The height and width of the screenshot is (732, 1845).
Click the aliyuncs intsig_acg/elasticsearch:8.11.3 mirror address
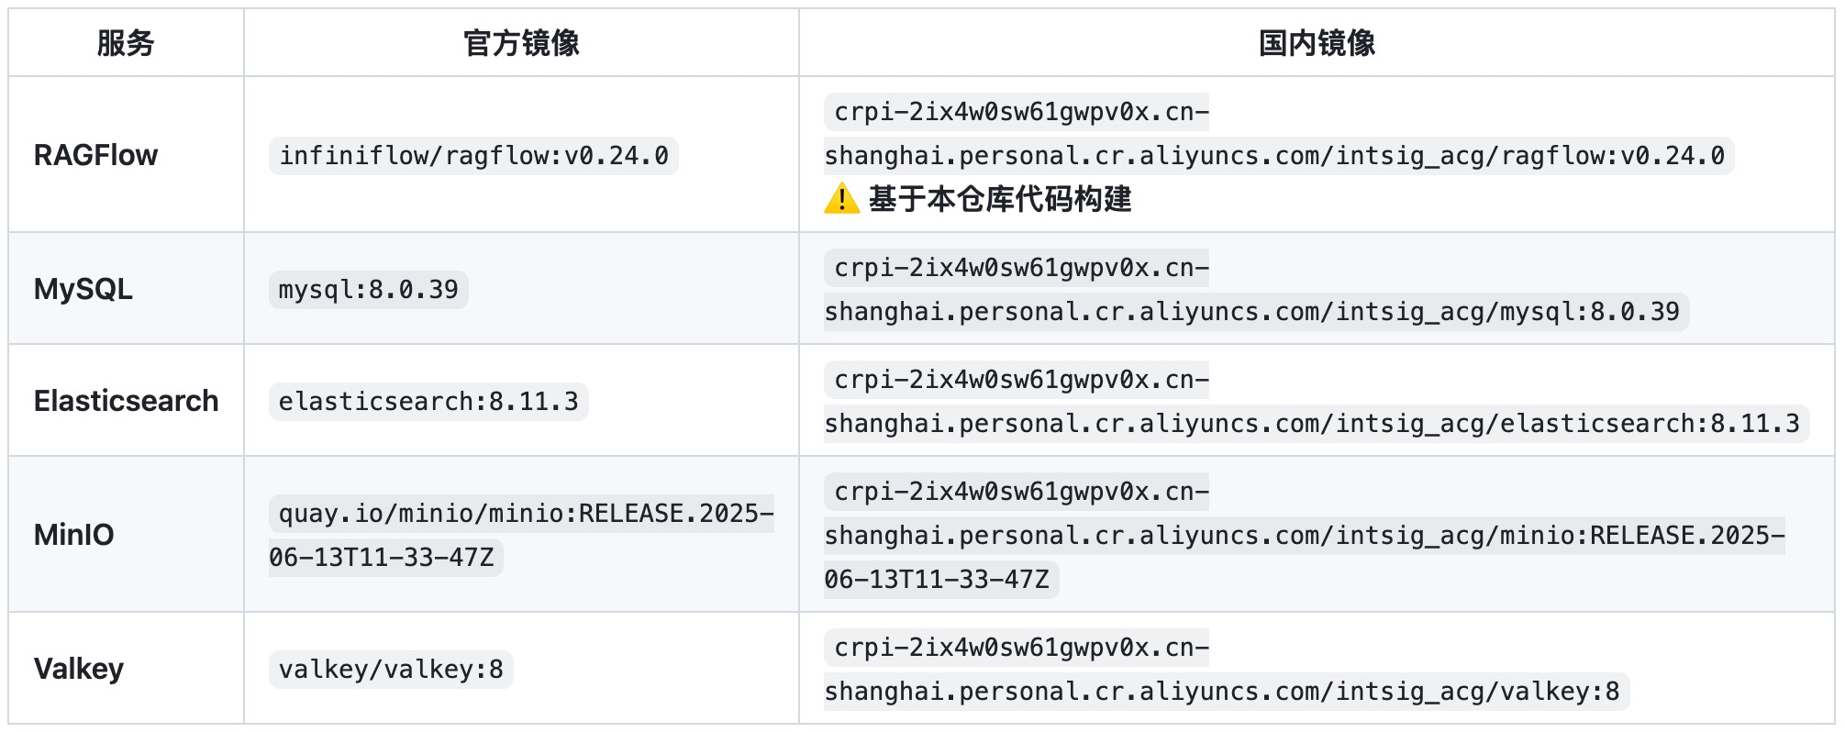point(1317,402)
